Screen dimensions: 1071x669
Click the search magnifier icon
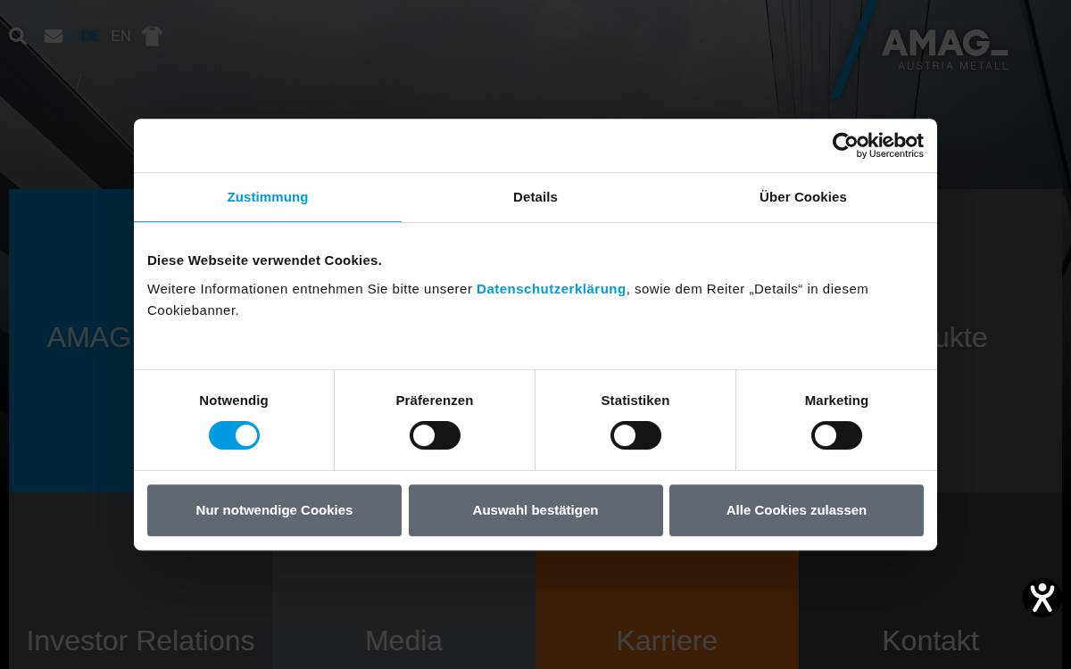point(18,36)
